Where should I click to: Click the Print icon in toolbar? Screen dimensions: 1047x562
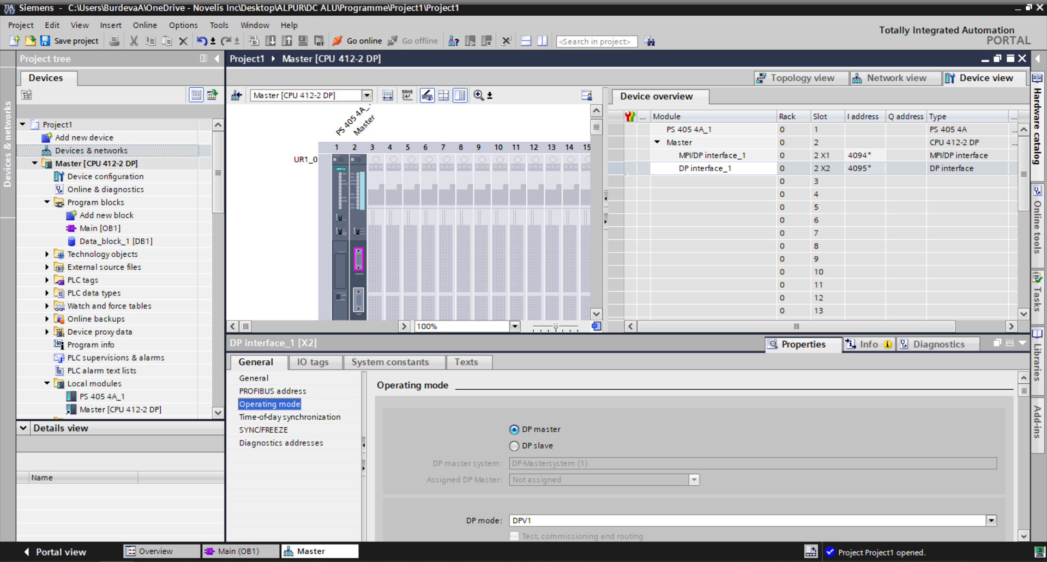115,41
